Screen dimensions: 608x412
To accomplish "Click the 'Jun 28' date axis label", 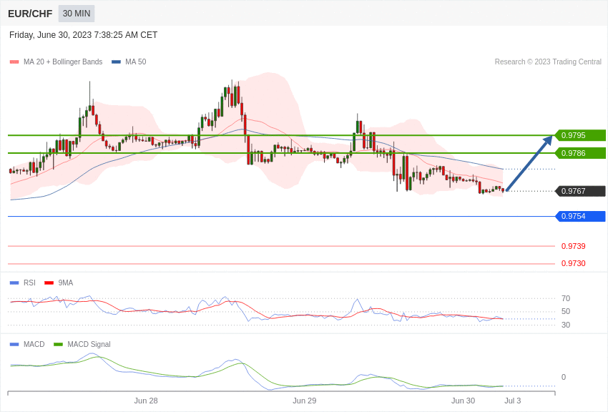I will click(146, 401).
